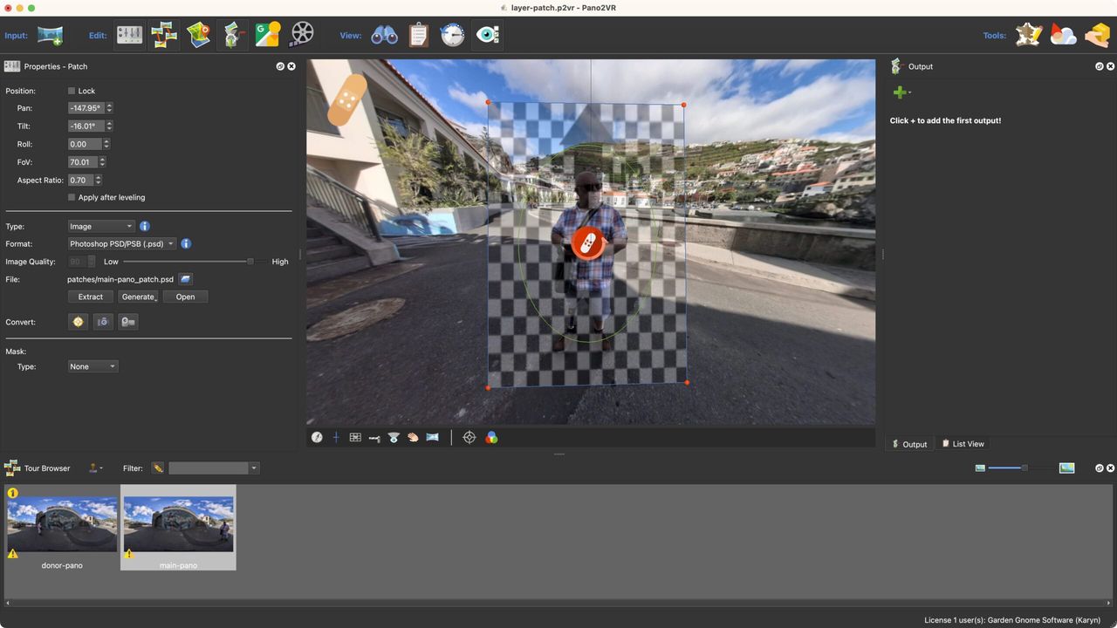Click the RGB color circles icon below viewer

tap(491, 438)
